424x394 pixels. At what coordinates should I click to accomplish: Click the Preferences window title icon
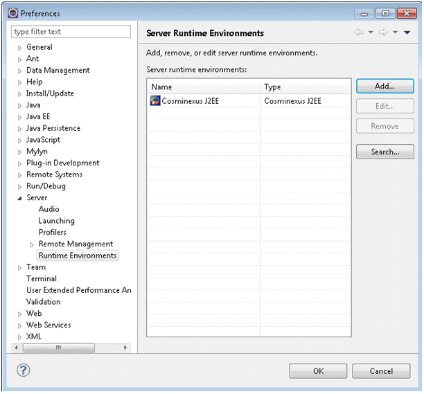tap(12, 13)
